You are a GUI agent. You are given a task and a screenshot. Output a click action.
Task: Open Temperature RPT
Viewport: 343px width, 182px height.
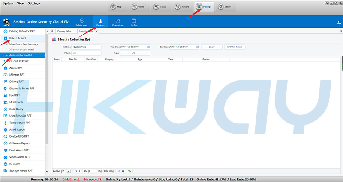pos(23,123)
